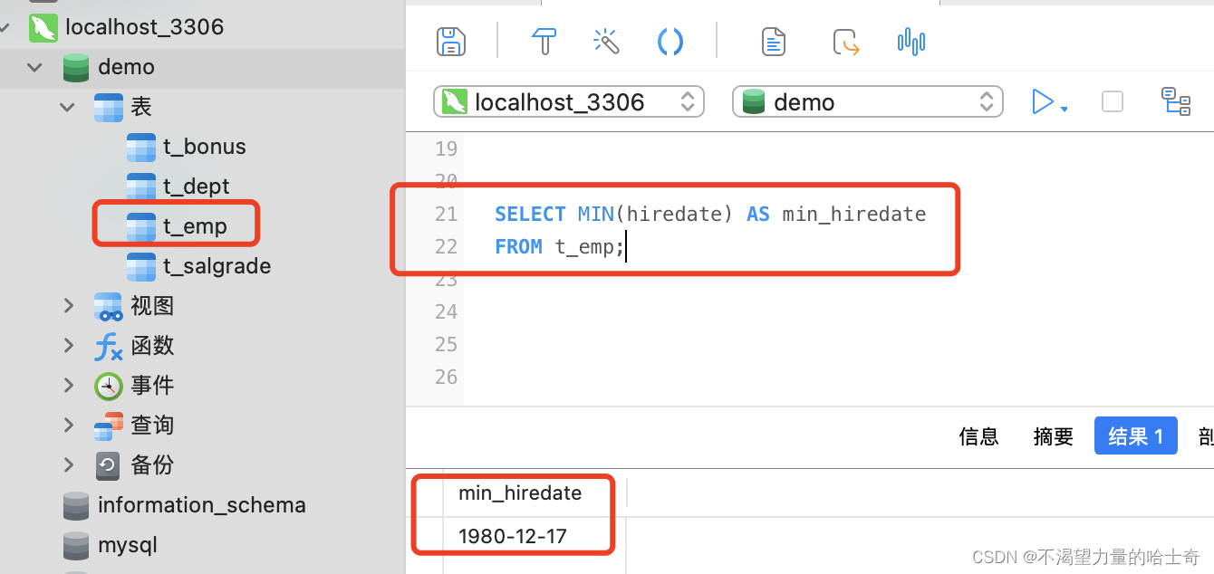Image resolution: width=1214 pixels, height=574 pixels.
Task: Select the 结果 1 tab
Action: click(1135, 436)
